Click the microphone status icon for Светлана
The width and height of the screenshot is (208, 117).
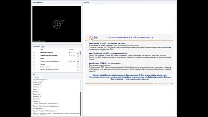[69, 53]
